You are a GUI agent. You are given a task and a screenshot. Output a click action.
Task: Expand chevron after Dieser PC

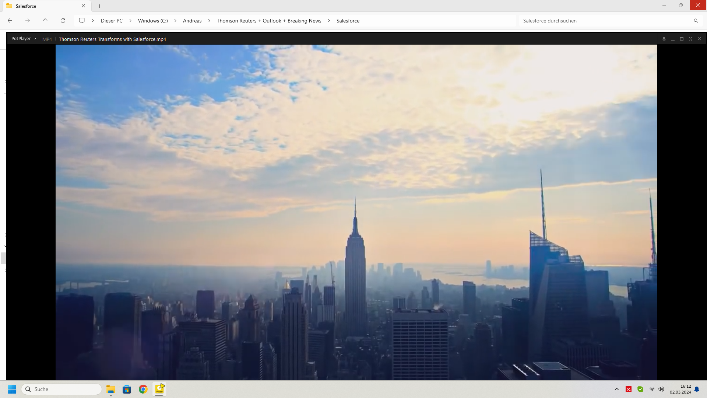point(130,21)
